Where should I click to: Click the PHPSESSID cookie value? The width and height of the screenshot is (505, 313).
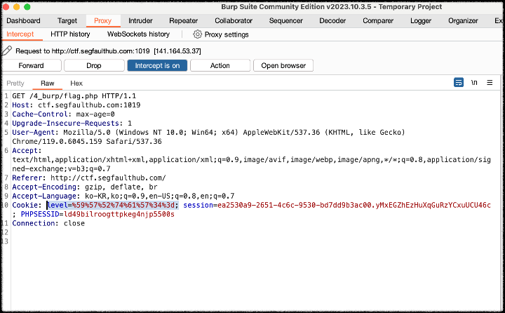tap(119, 214)
